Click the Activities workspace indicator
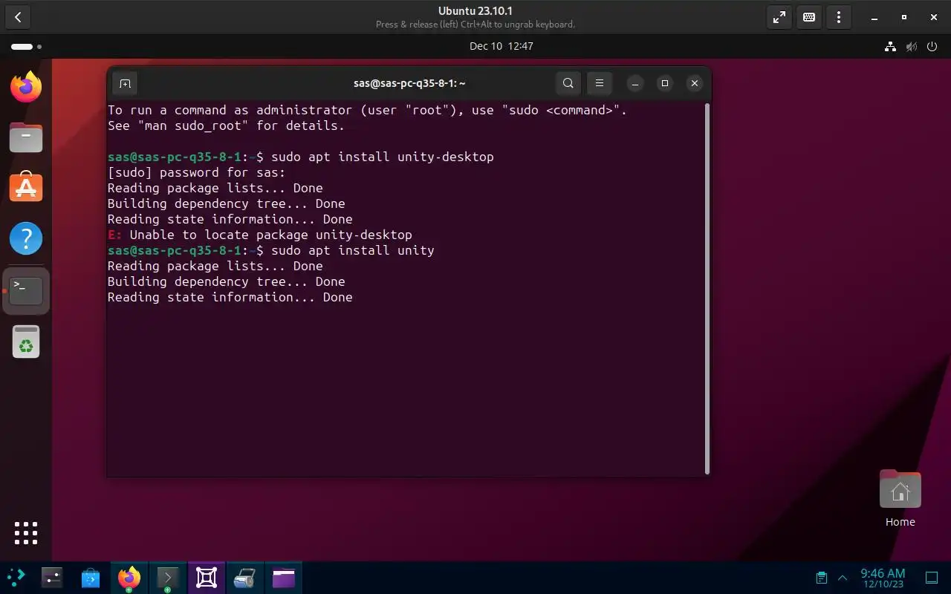The image size is (951, 594). click(26, 46)
